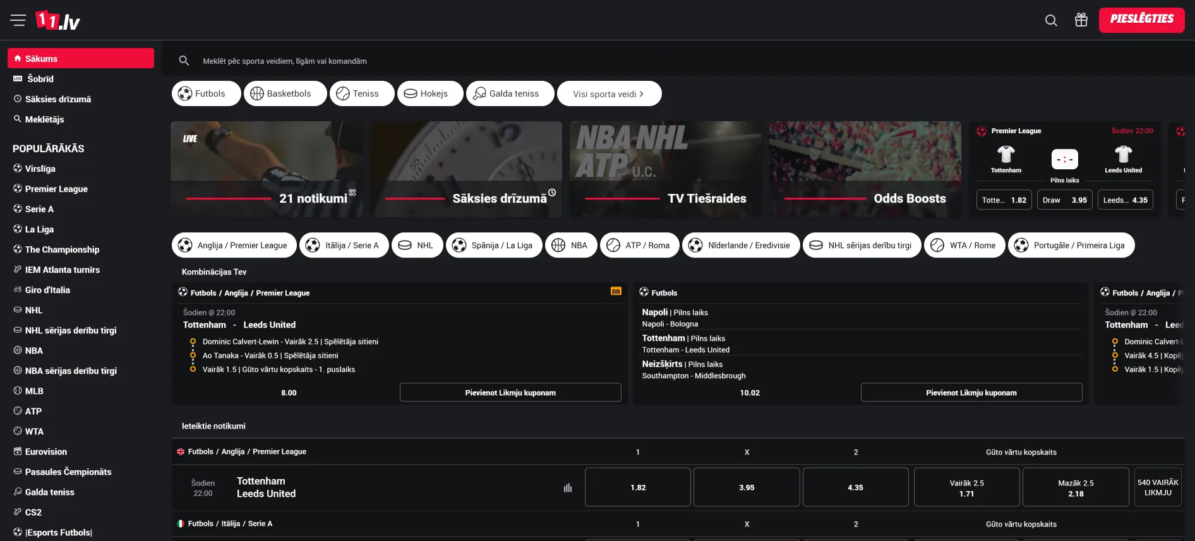The image size is (1195, 541).
Task: Open CS2 in the sidebar
Action: [81, 512]
